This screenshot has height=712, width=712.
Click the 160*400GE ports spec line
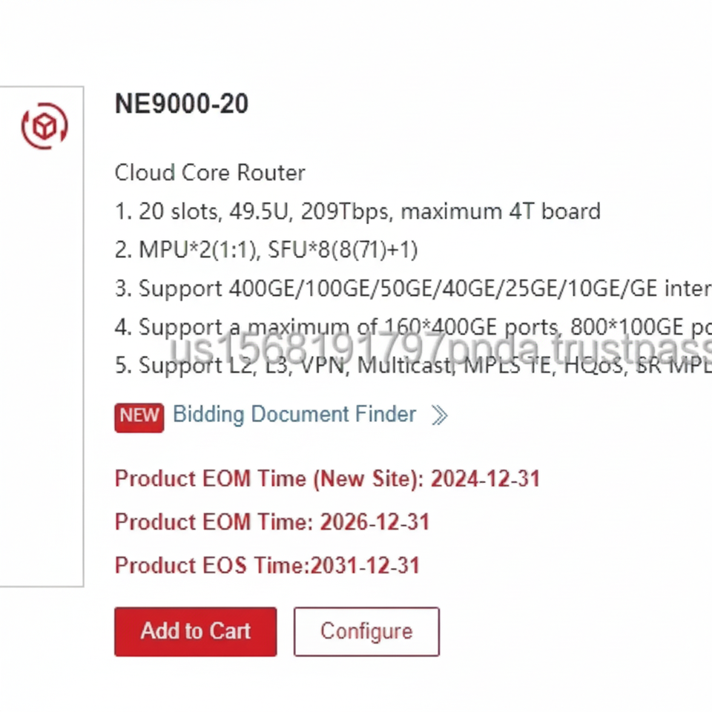pyautogui.click(x=412, y=327)
